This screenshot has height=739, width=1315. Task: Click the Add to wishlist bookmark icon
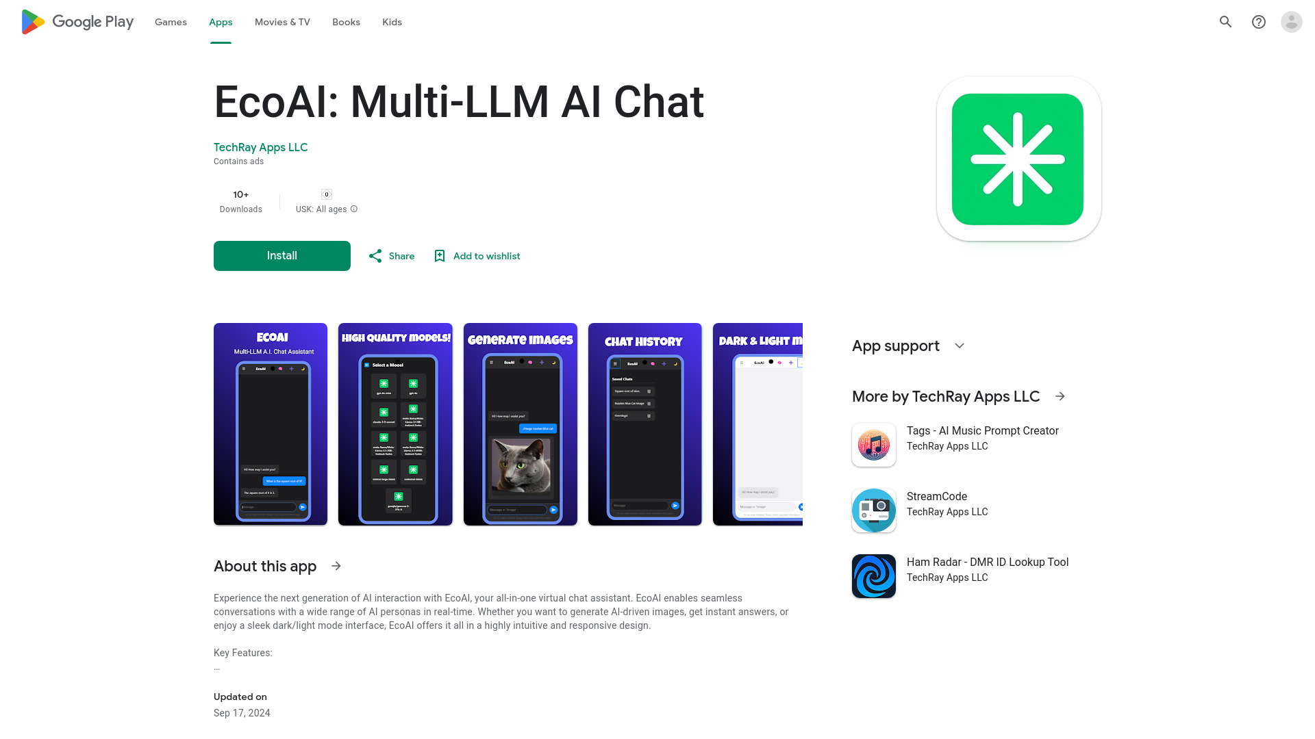(439, 257)
